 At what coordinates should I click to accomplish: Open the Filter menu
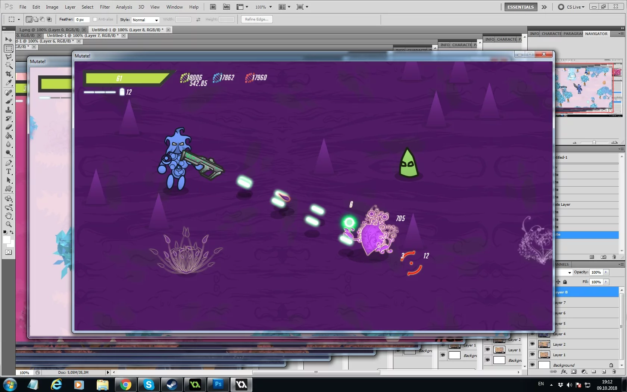(x=105, y=7)
